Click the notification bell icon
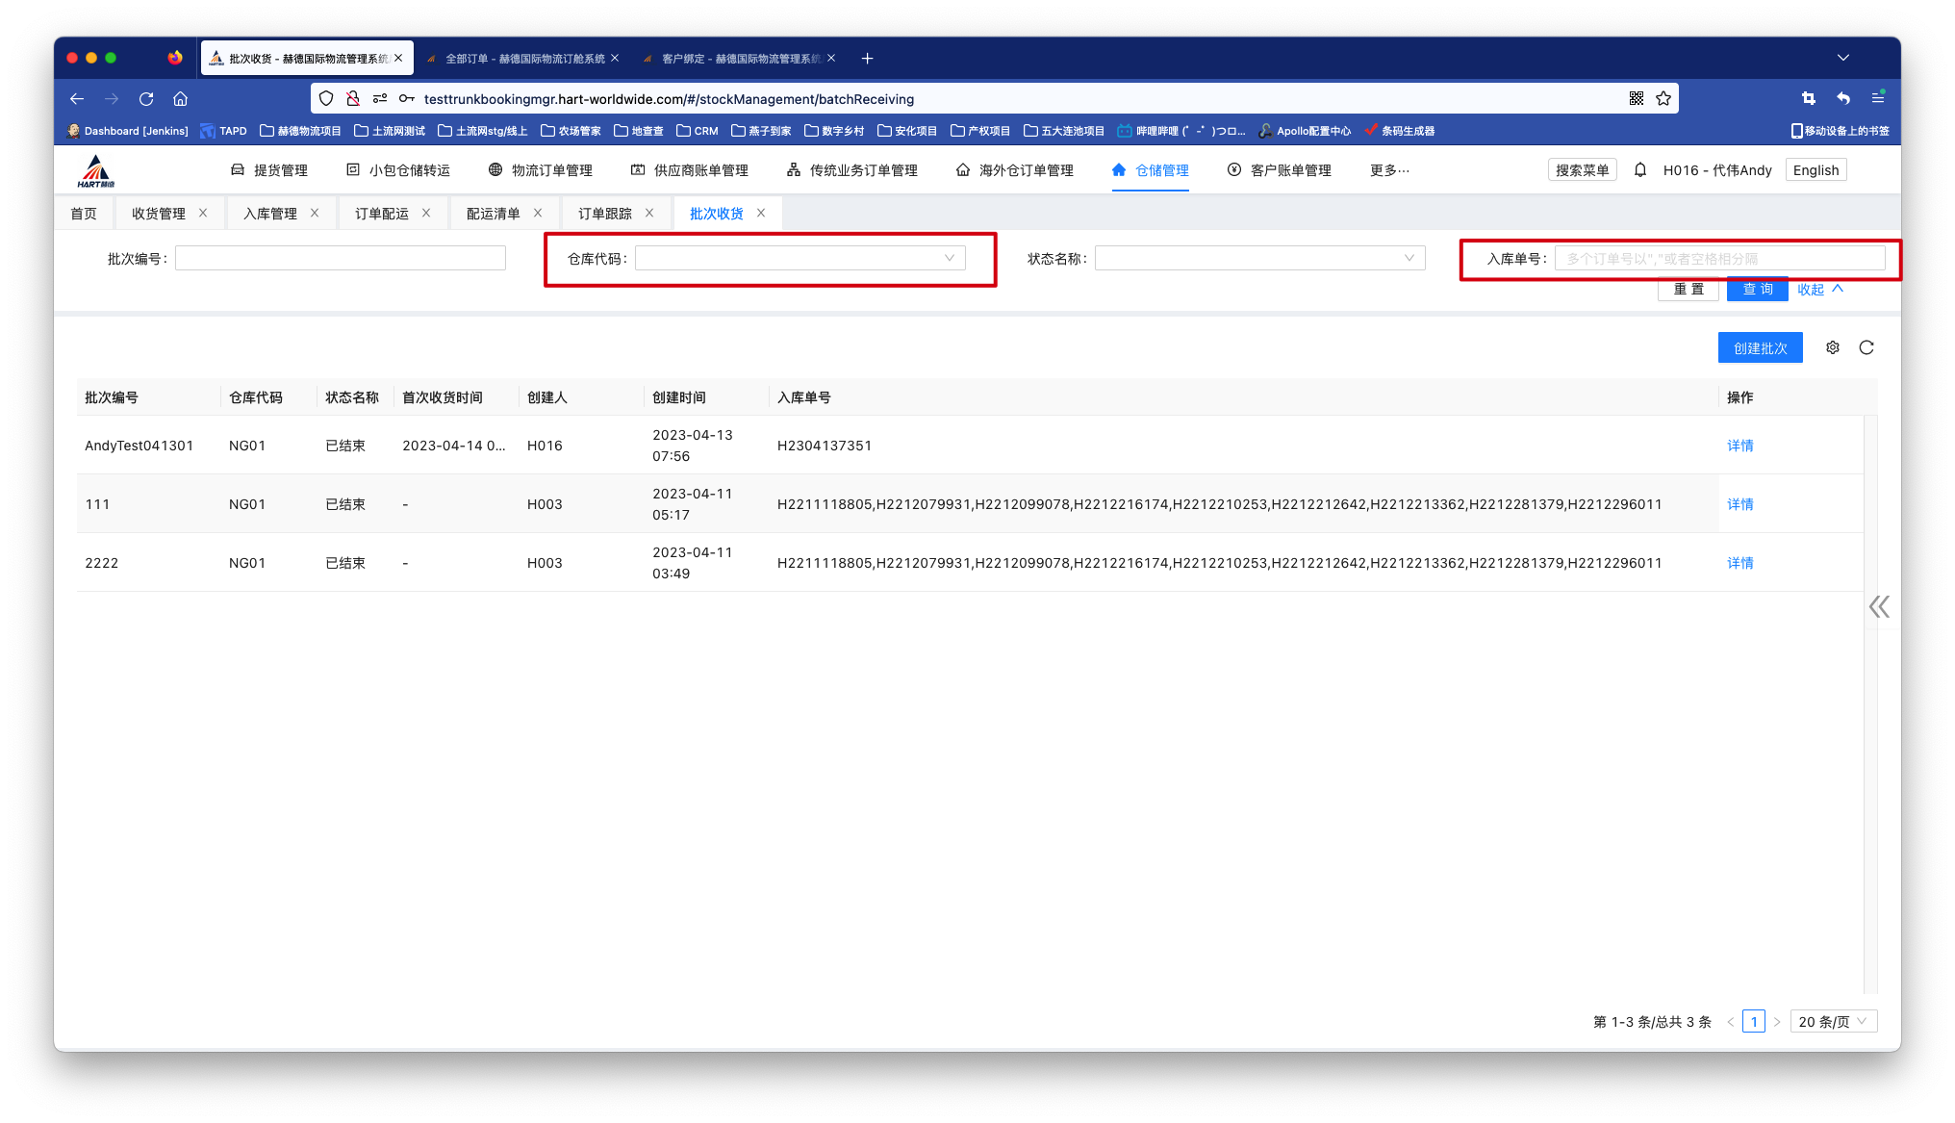Image resolution: width=1955 pixels, height=1123 pixels. [1640, 169]
